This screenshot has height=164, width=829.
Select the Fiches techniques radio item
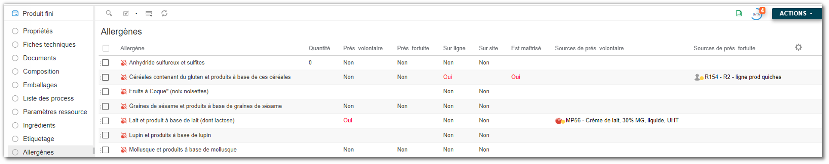coord(49,44)
